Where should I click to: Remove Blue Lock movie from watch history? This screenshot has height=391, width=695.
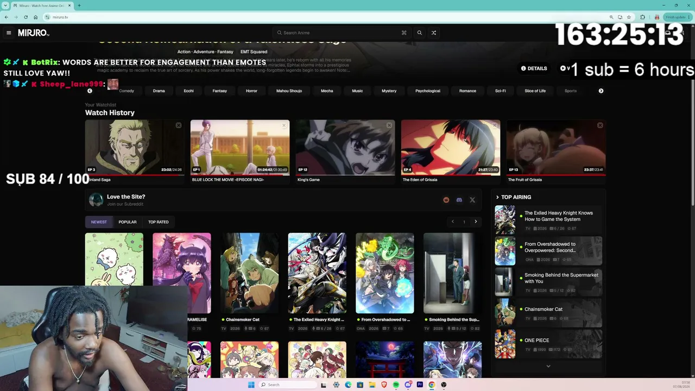pyautogui.click(x=283, y=125)
